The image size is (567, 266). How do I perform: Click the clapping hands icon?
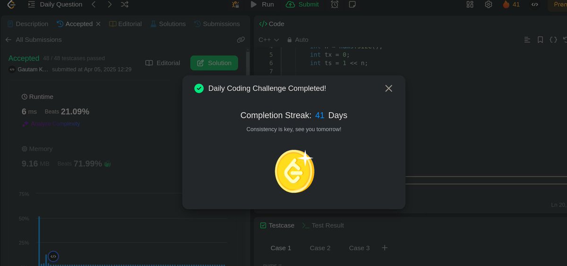pyautogui.click(x=107, y=164)
